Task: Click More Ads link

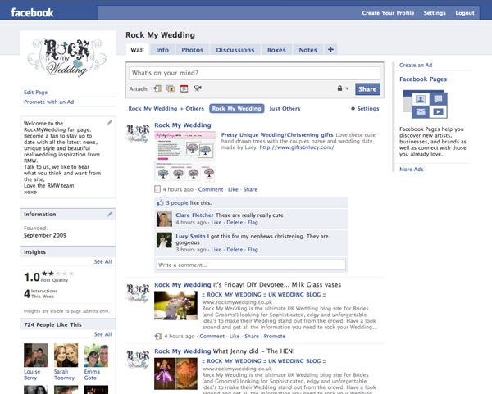Action: click(x=412, y=170)
